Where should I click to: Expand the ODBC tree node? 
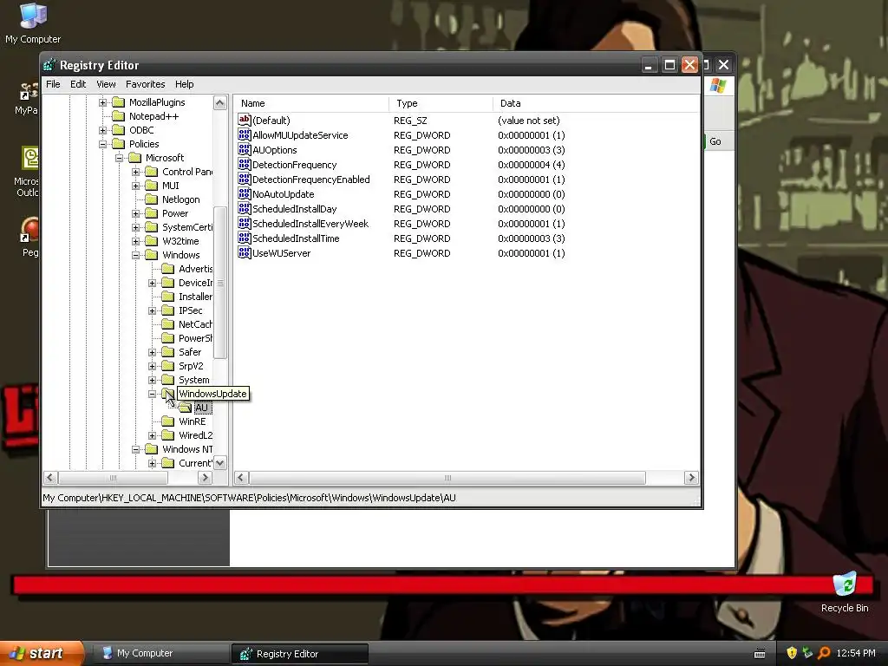pyautogui.click(x=102, y=130)
